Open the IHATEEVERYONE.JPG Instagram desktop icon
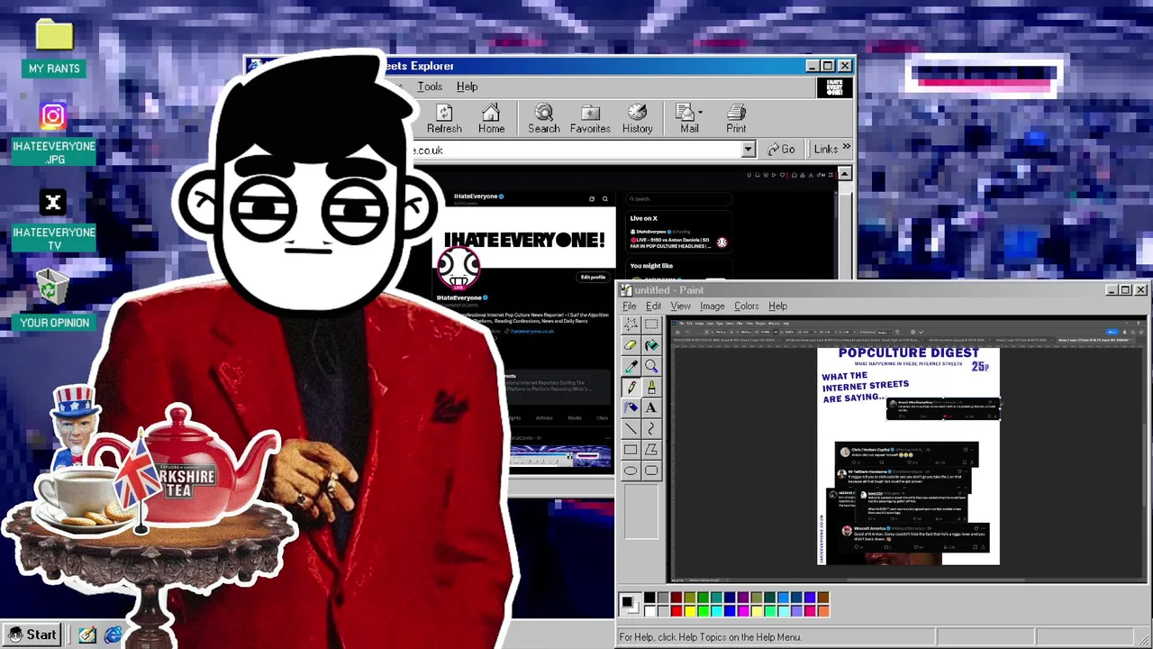This screenshot has height=649, width=1153. [x=53, y=133]
